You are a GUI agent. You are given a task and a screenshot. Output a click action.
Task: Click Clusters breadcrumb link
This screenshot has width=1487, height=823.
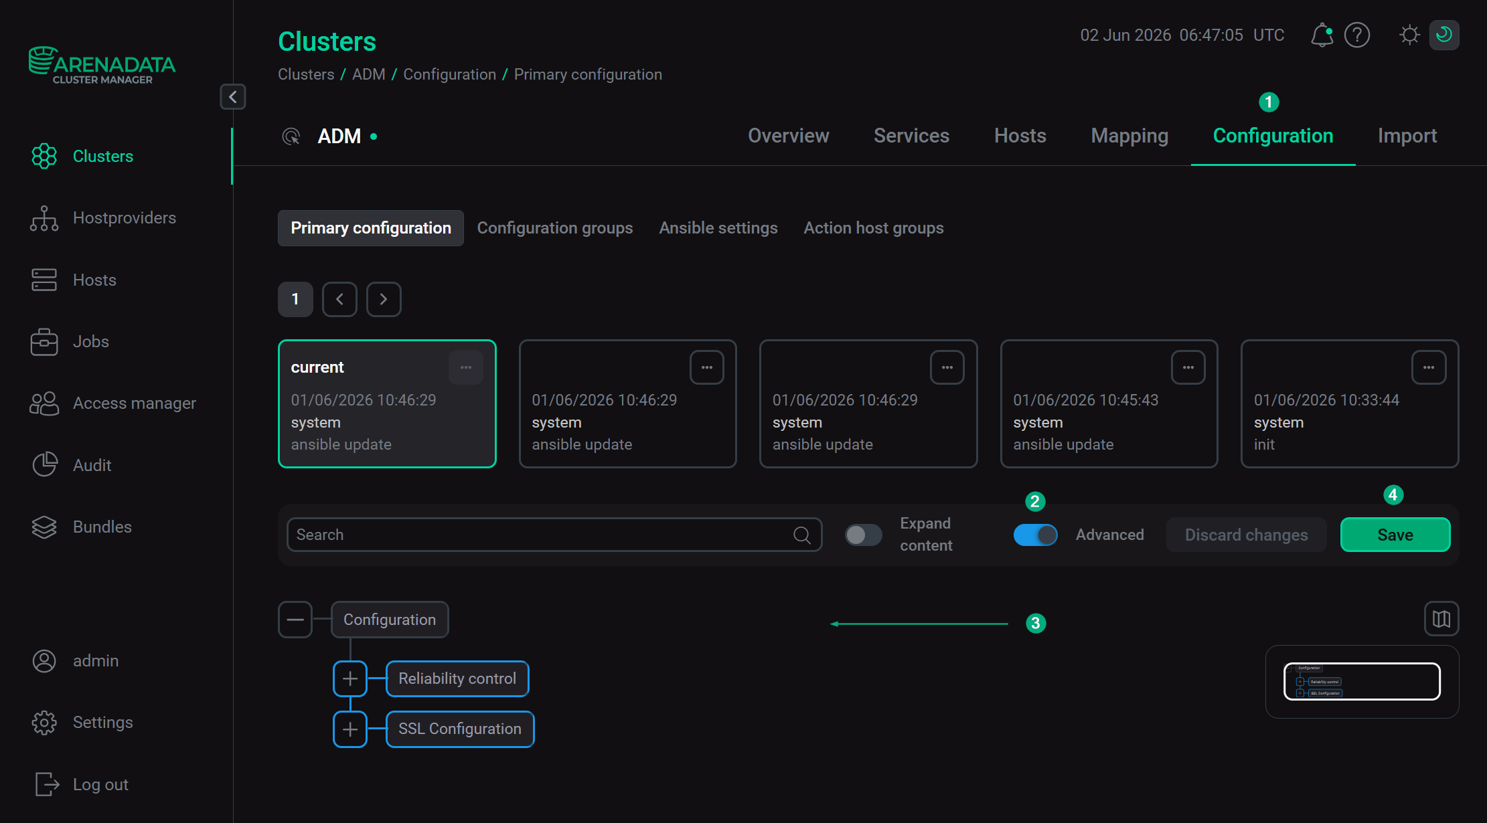[x=306, y=74]
